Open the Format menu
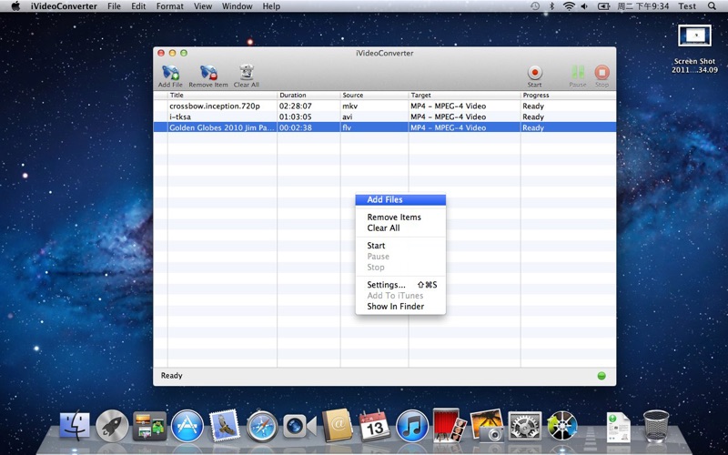This screenshot has height=455, width=728. 170,6
